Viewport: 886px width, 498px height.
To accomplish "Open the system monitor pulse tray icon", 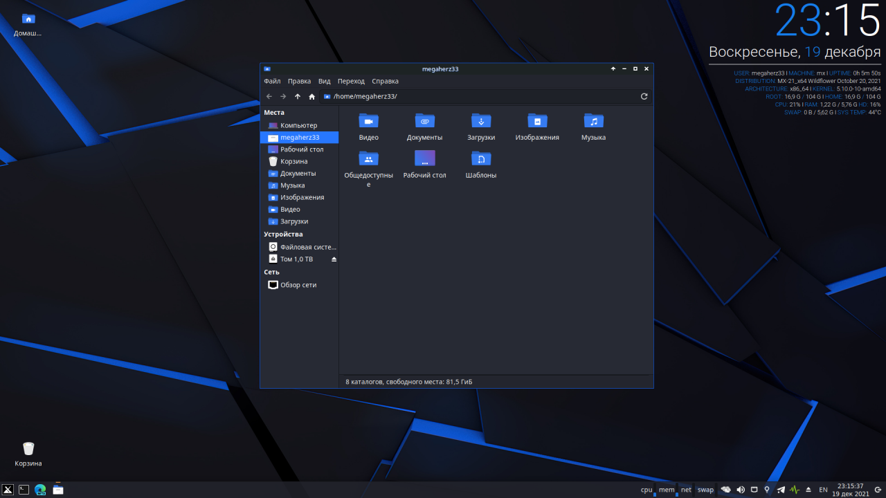I will pyautogui.click(x=795, y=490).
